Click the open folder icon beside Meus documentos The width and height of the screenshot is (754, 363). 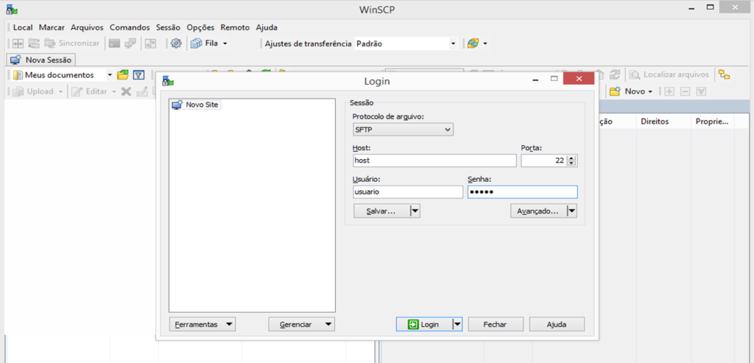click(x=123, y=74)
